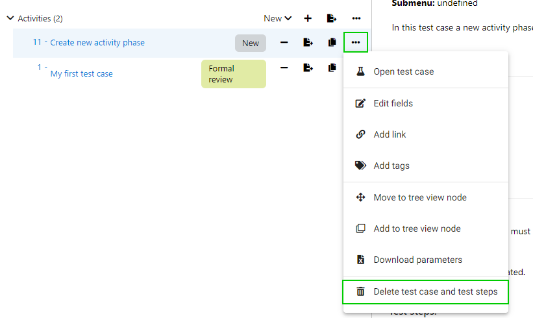
Task: Copy the My first test case row
Action: point(332,67)
